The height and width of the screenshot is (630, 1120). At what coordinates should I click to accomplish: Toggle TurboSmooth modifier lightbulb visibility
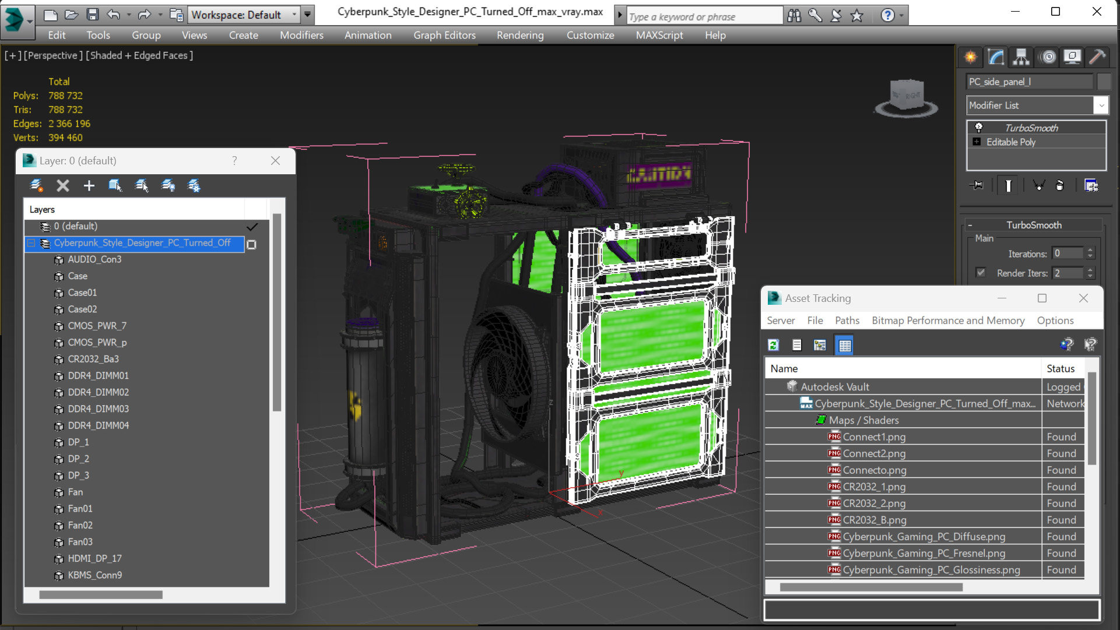[x=978, y=128]
